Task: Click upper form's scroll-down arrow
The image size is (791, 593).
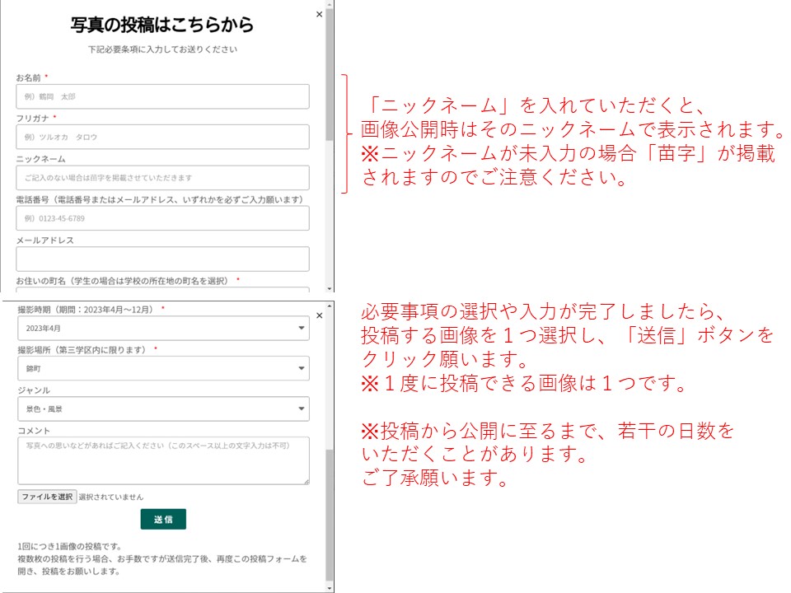Action: coord(330,289)
